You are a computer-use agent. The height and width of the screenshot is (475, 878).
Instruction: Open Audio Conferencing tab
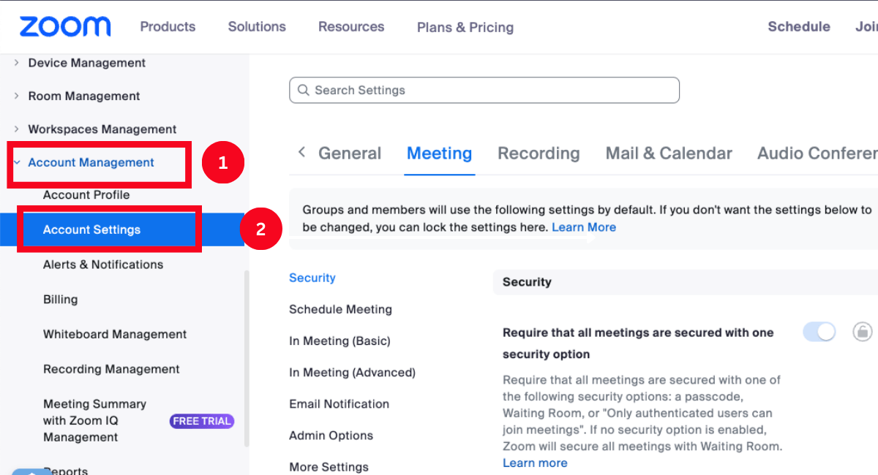[x=817, y=153]
